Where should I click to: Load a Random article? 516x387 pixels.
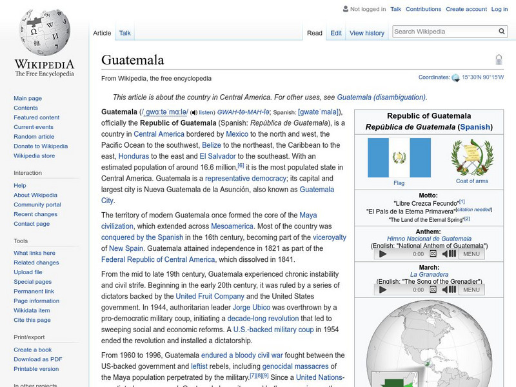pyautogui.click(x=34, y=137)
